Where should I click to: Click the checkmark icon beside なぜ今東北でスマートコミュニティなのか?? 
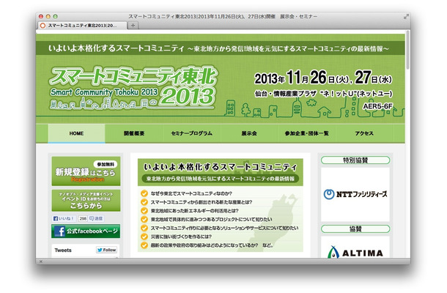144,193
